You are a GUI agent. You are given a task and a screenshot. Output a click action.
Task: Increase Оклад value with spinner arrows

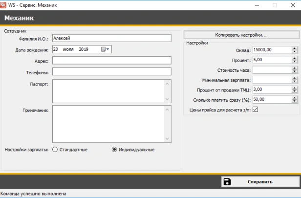point(294,48)
